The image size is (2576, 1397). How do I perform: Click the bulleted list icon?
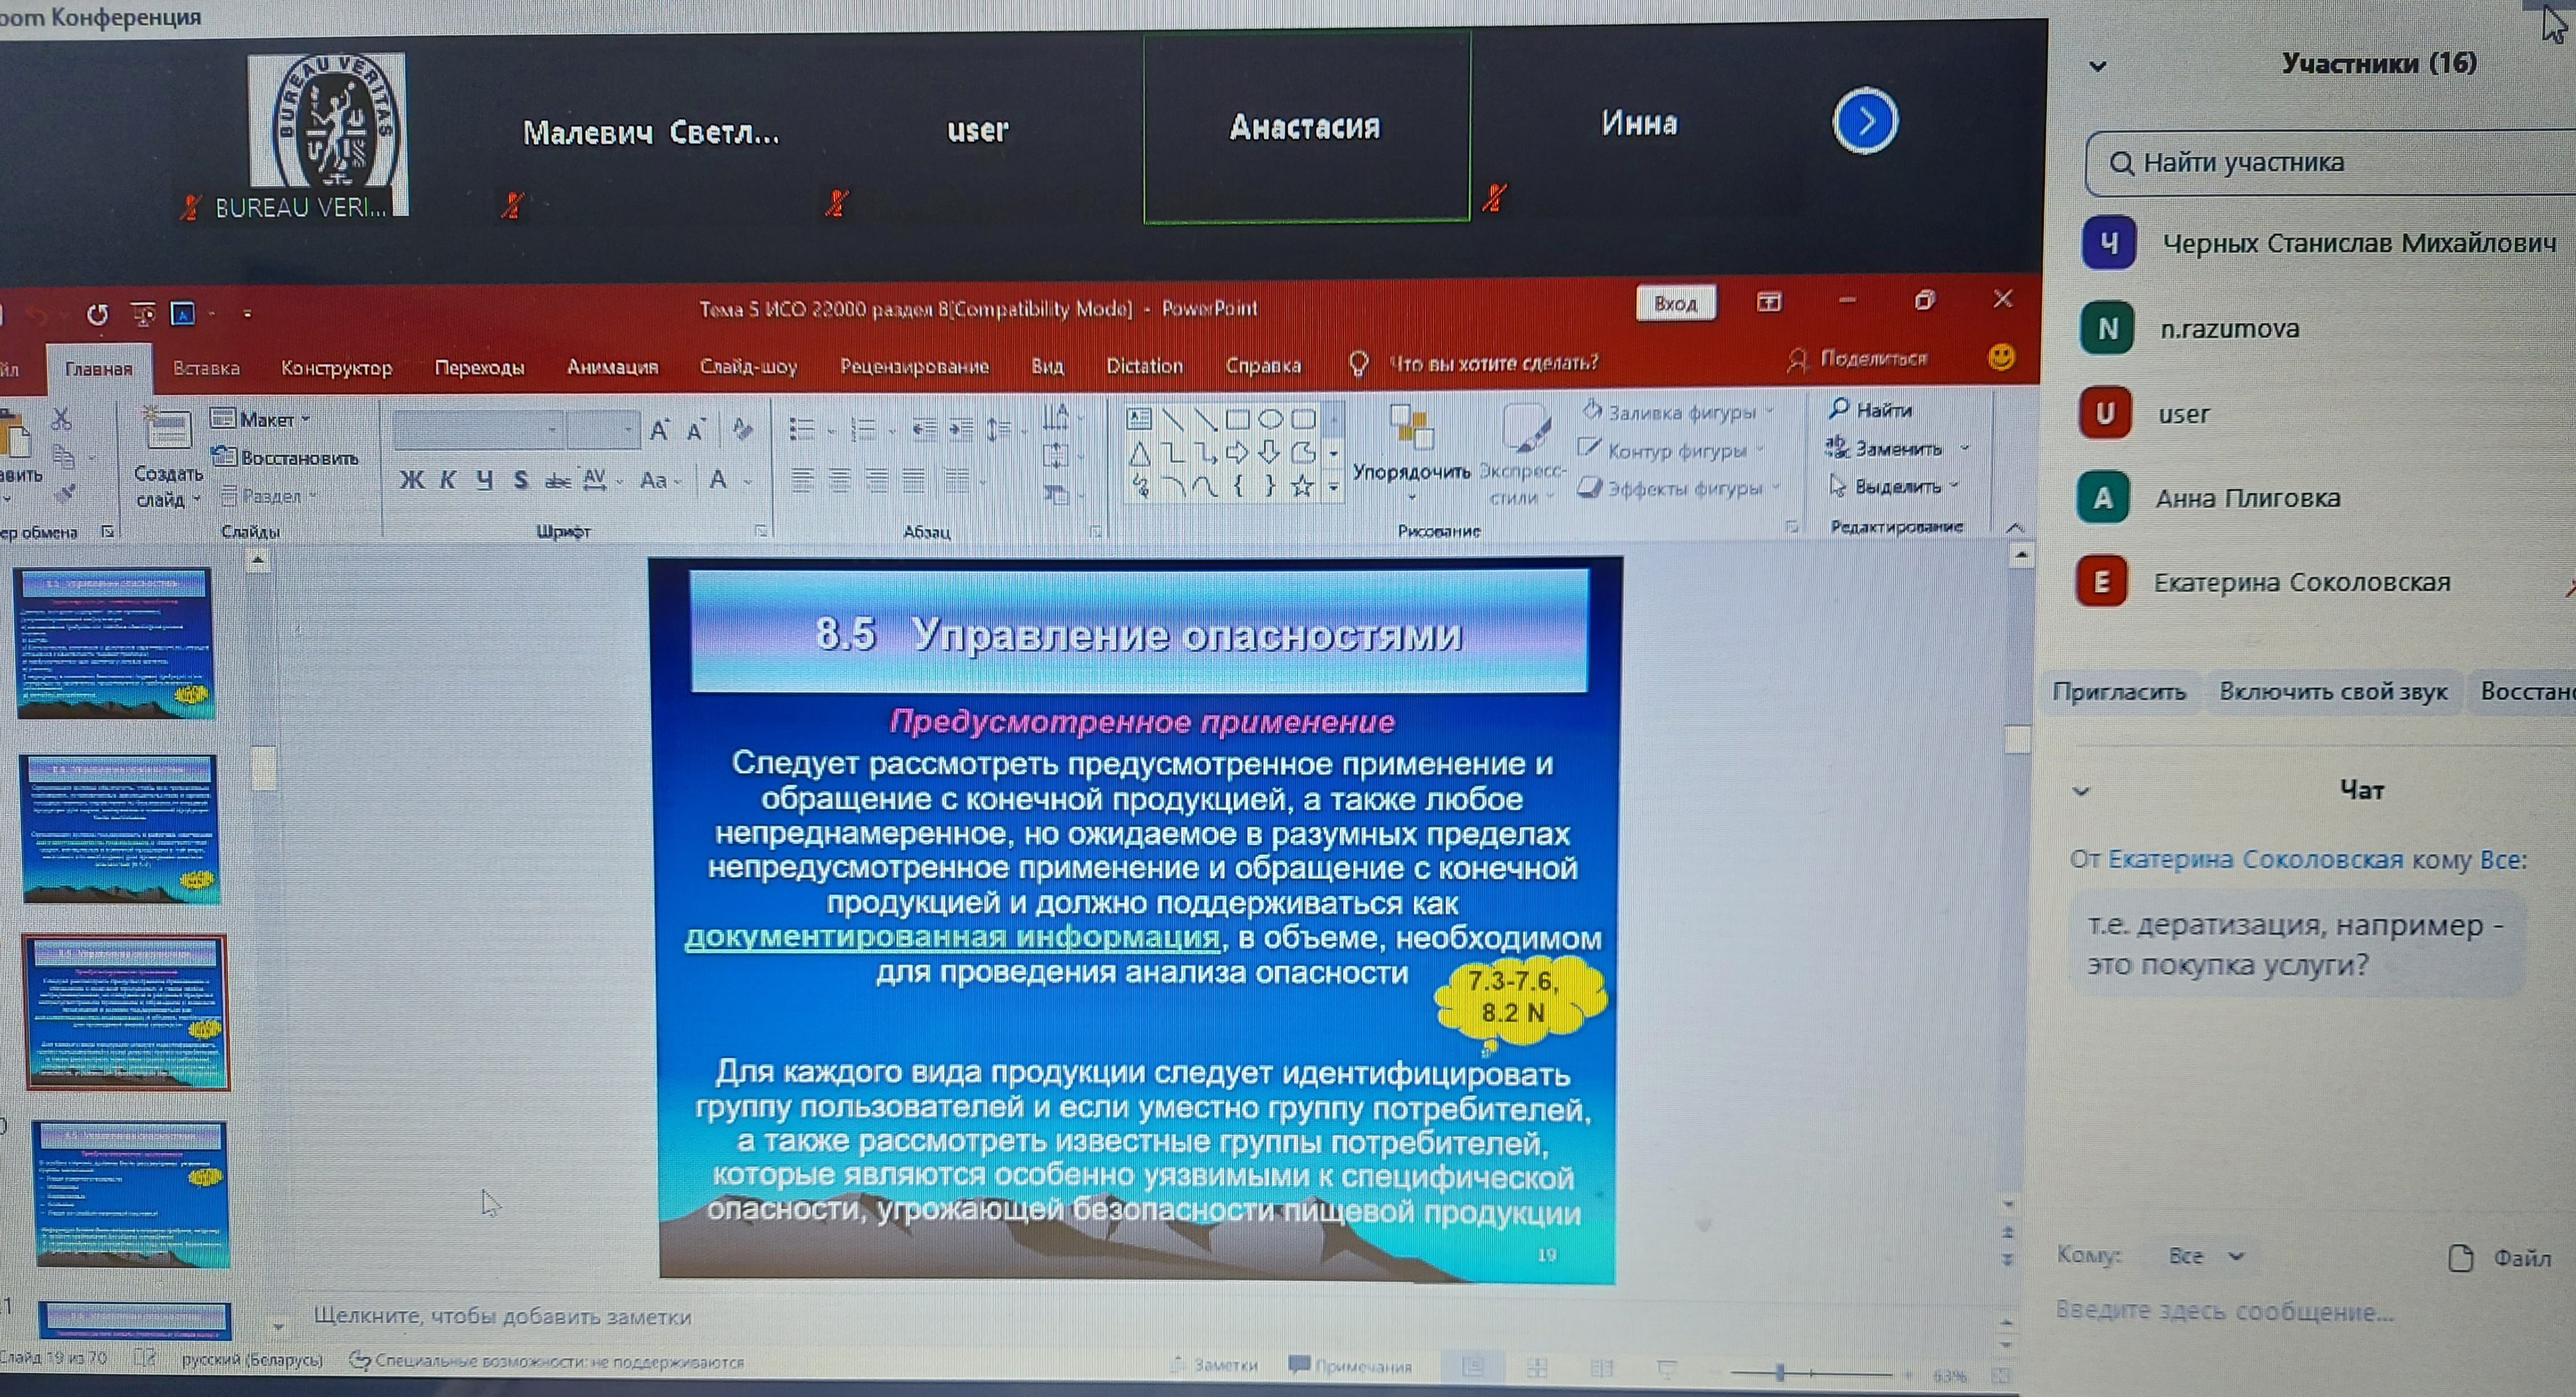[801, 430]
